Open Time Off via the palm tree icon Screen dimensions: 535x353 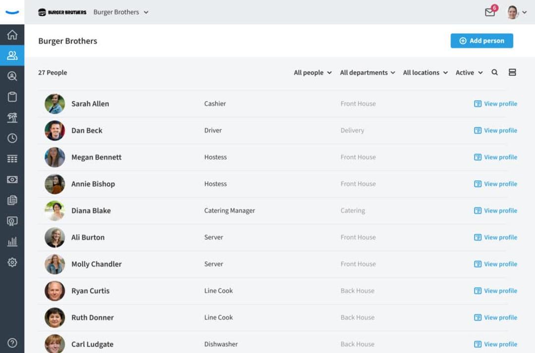[x=12, y=117]
